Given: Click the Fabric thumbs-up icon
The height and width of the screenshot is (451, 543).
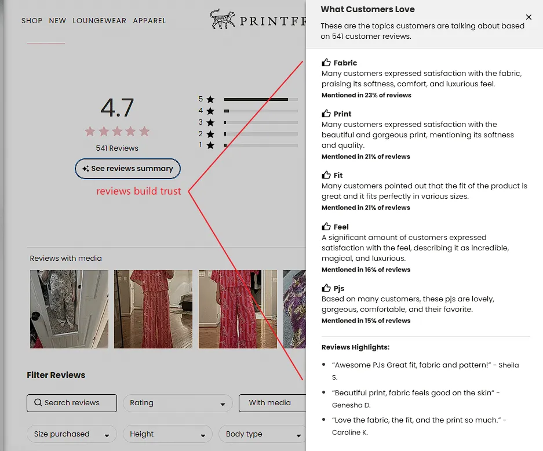Looking at the screenshot, I should pyautogui.click(x=326, y=63).
